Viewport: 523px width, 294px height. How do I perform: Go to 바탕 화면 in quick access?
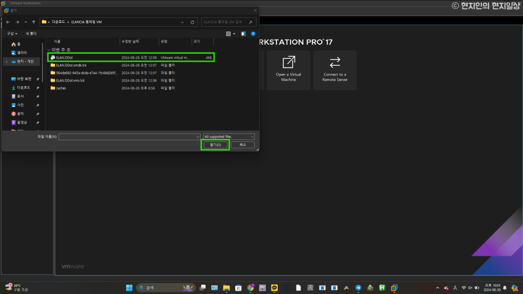point(21,79)
